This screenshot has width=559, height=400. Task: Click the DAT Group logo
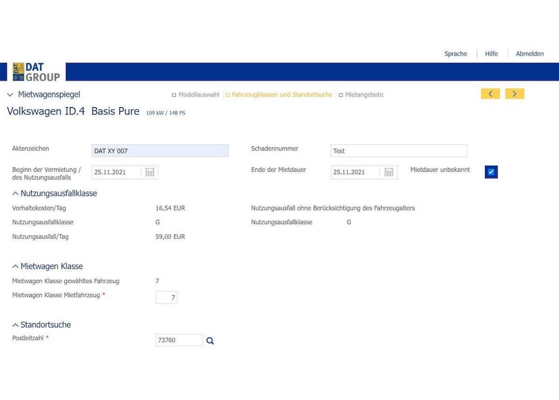pyautogui.click(x=36, y=72)
